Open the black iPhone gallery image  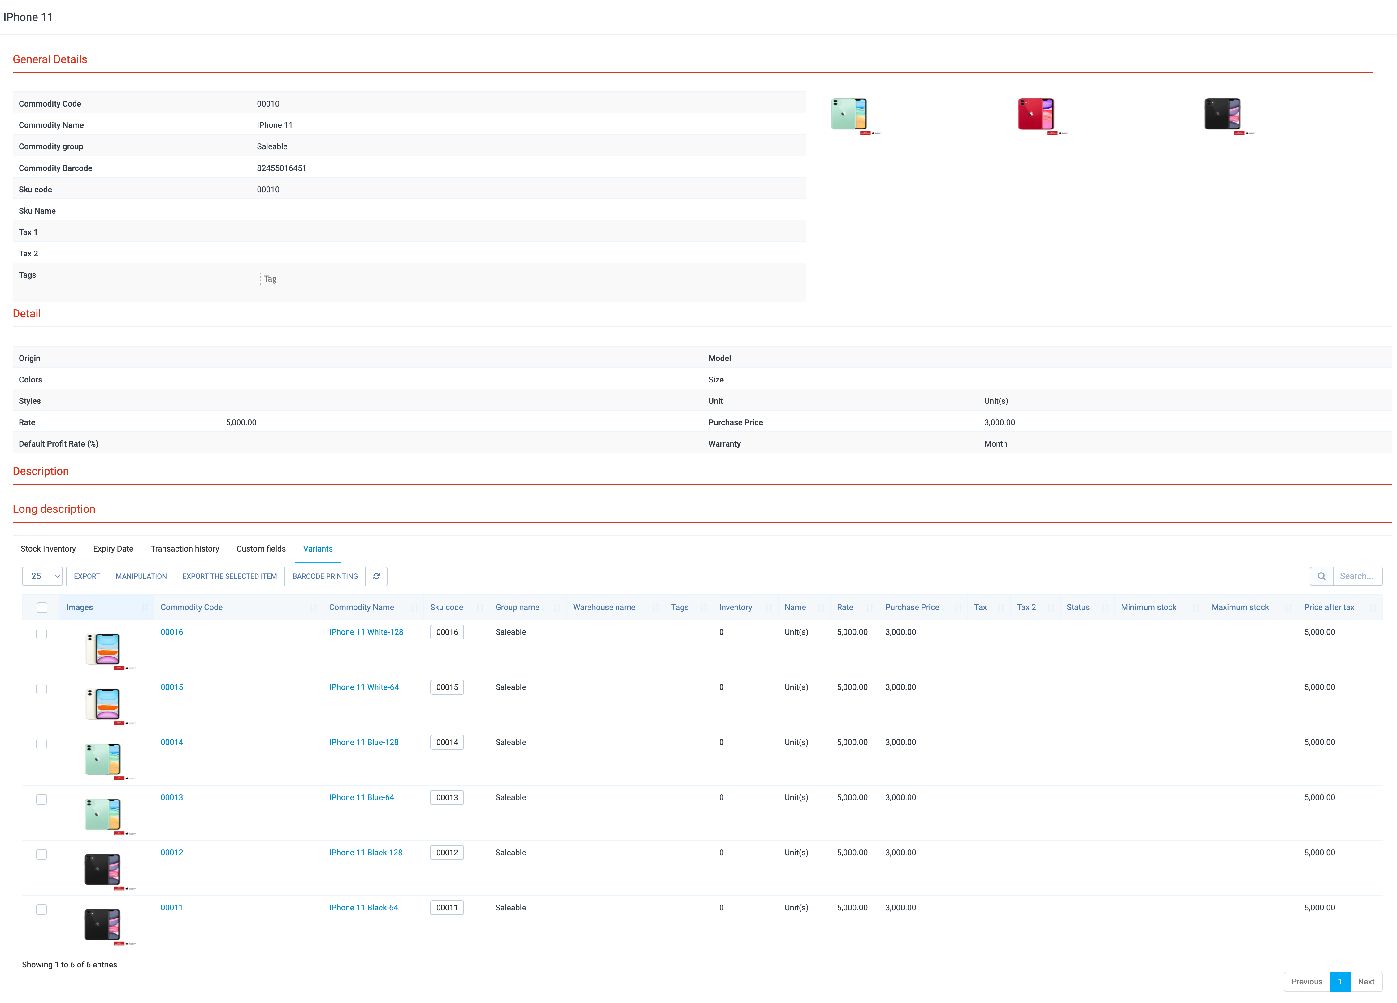click(x=1223, y=114)
